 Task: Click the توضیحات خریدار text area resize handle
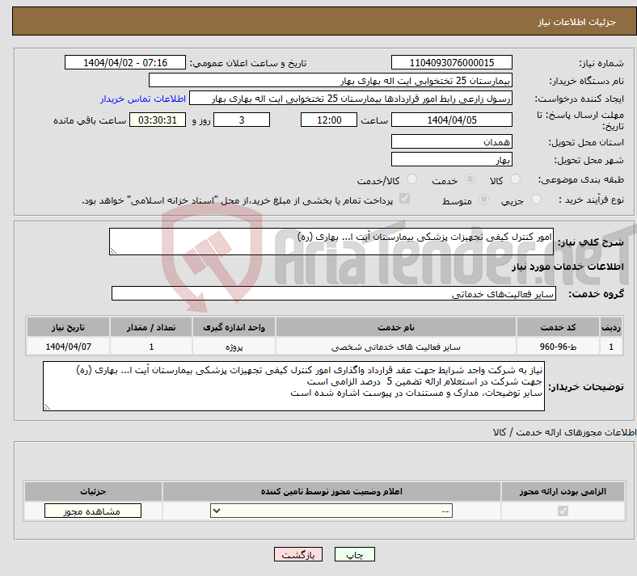pyautogui.click(x=47, y=406)
